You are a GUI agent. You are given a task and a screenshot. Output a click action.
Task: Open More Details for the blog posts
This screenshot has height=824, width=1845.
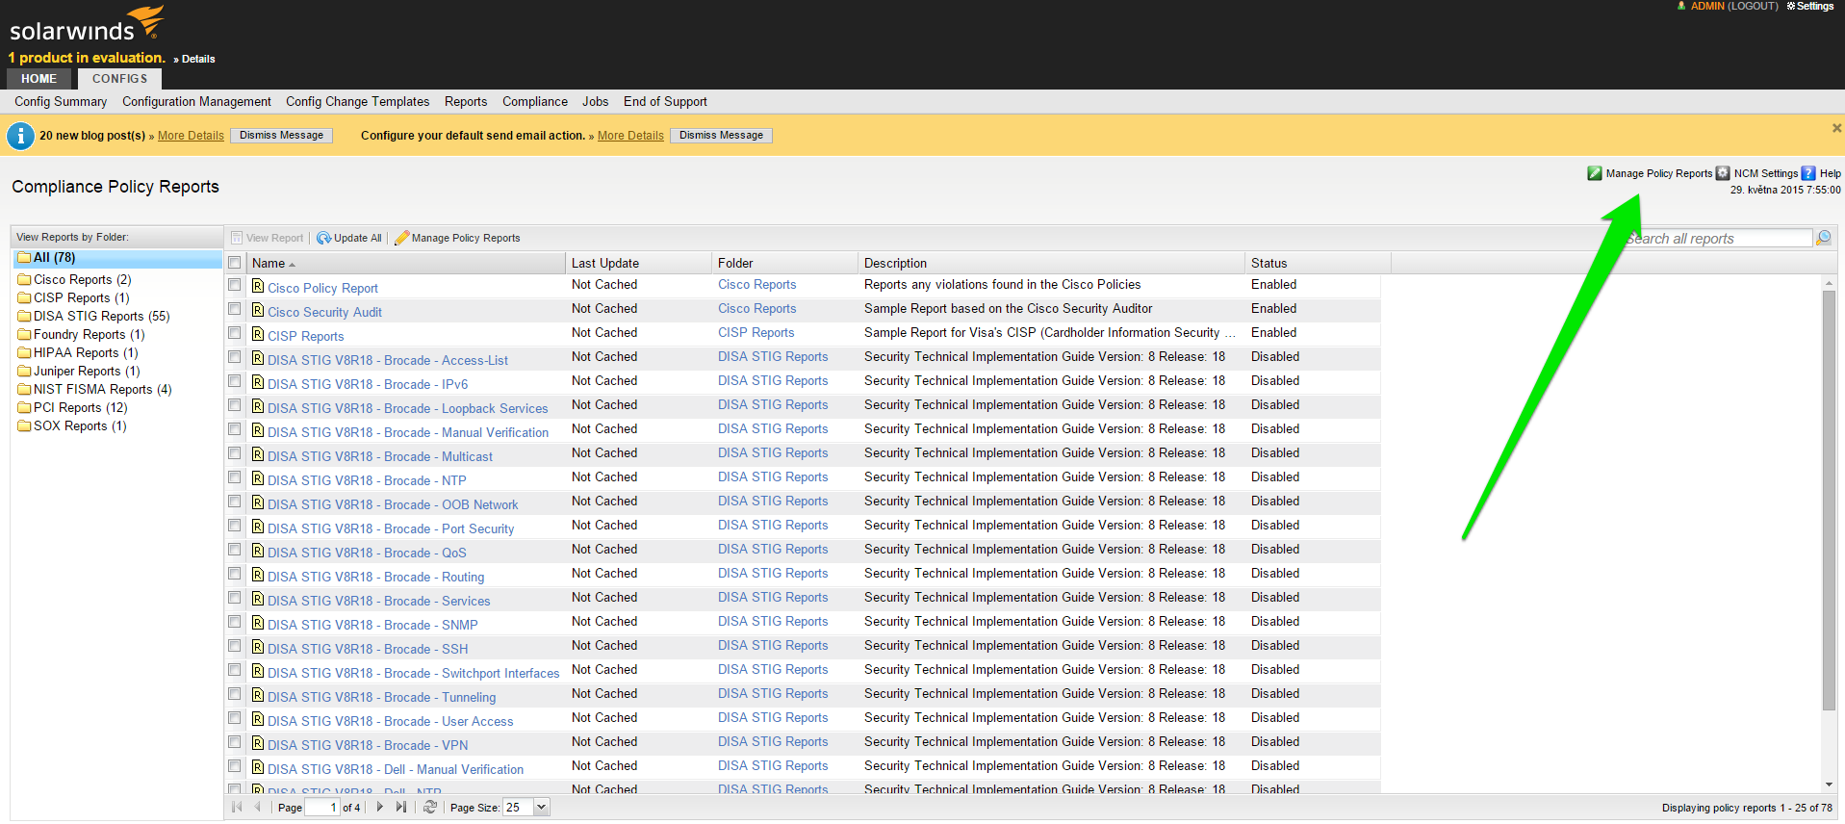(x=191, y=136)
